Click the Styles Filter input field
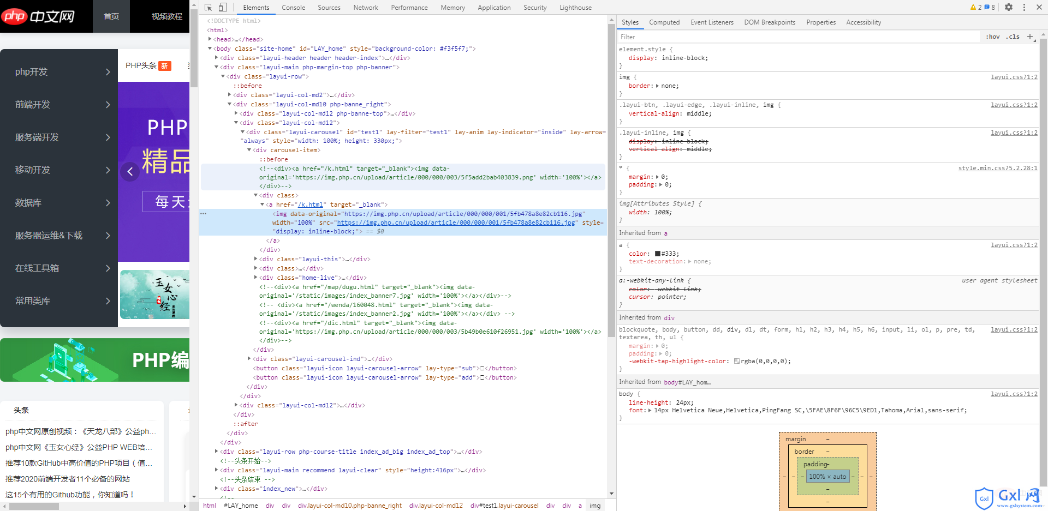 [798, 37]
